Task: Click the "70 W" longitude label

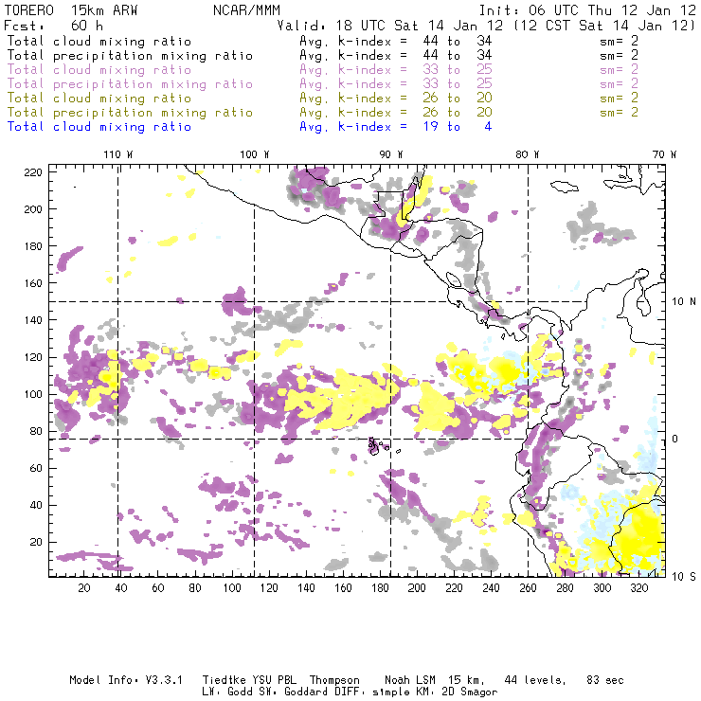Action: [664, 154]
